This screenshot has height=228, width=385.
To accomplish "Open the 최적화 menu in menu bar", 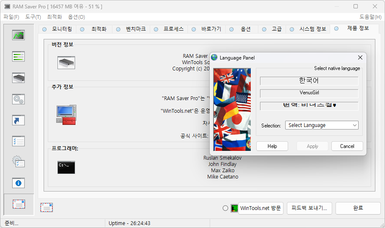I will click(x=55, y=17).
